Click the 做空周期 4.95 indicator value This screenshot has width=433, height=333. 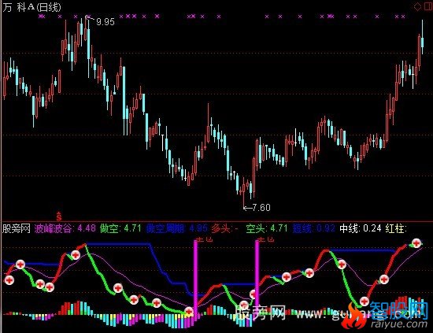(176, 228)
